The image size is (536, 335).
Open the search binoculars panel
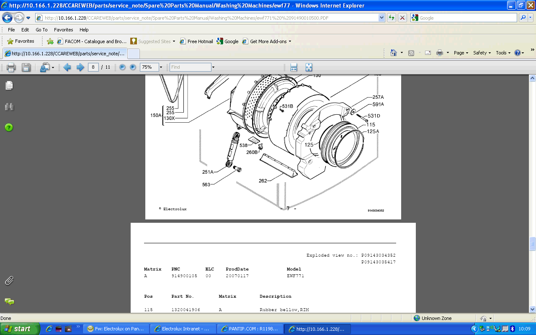9,107
